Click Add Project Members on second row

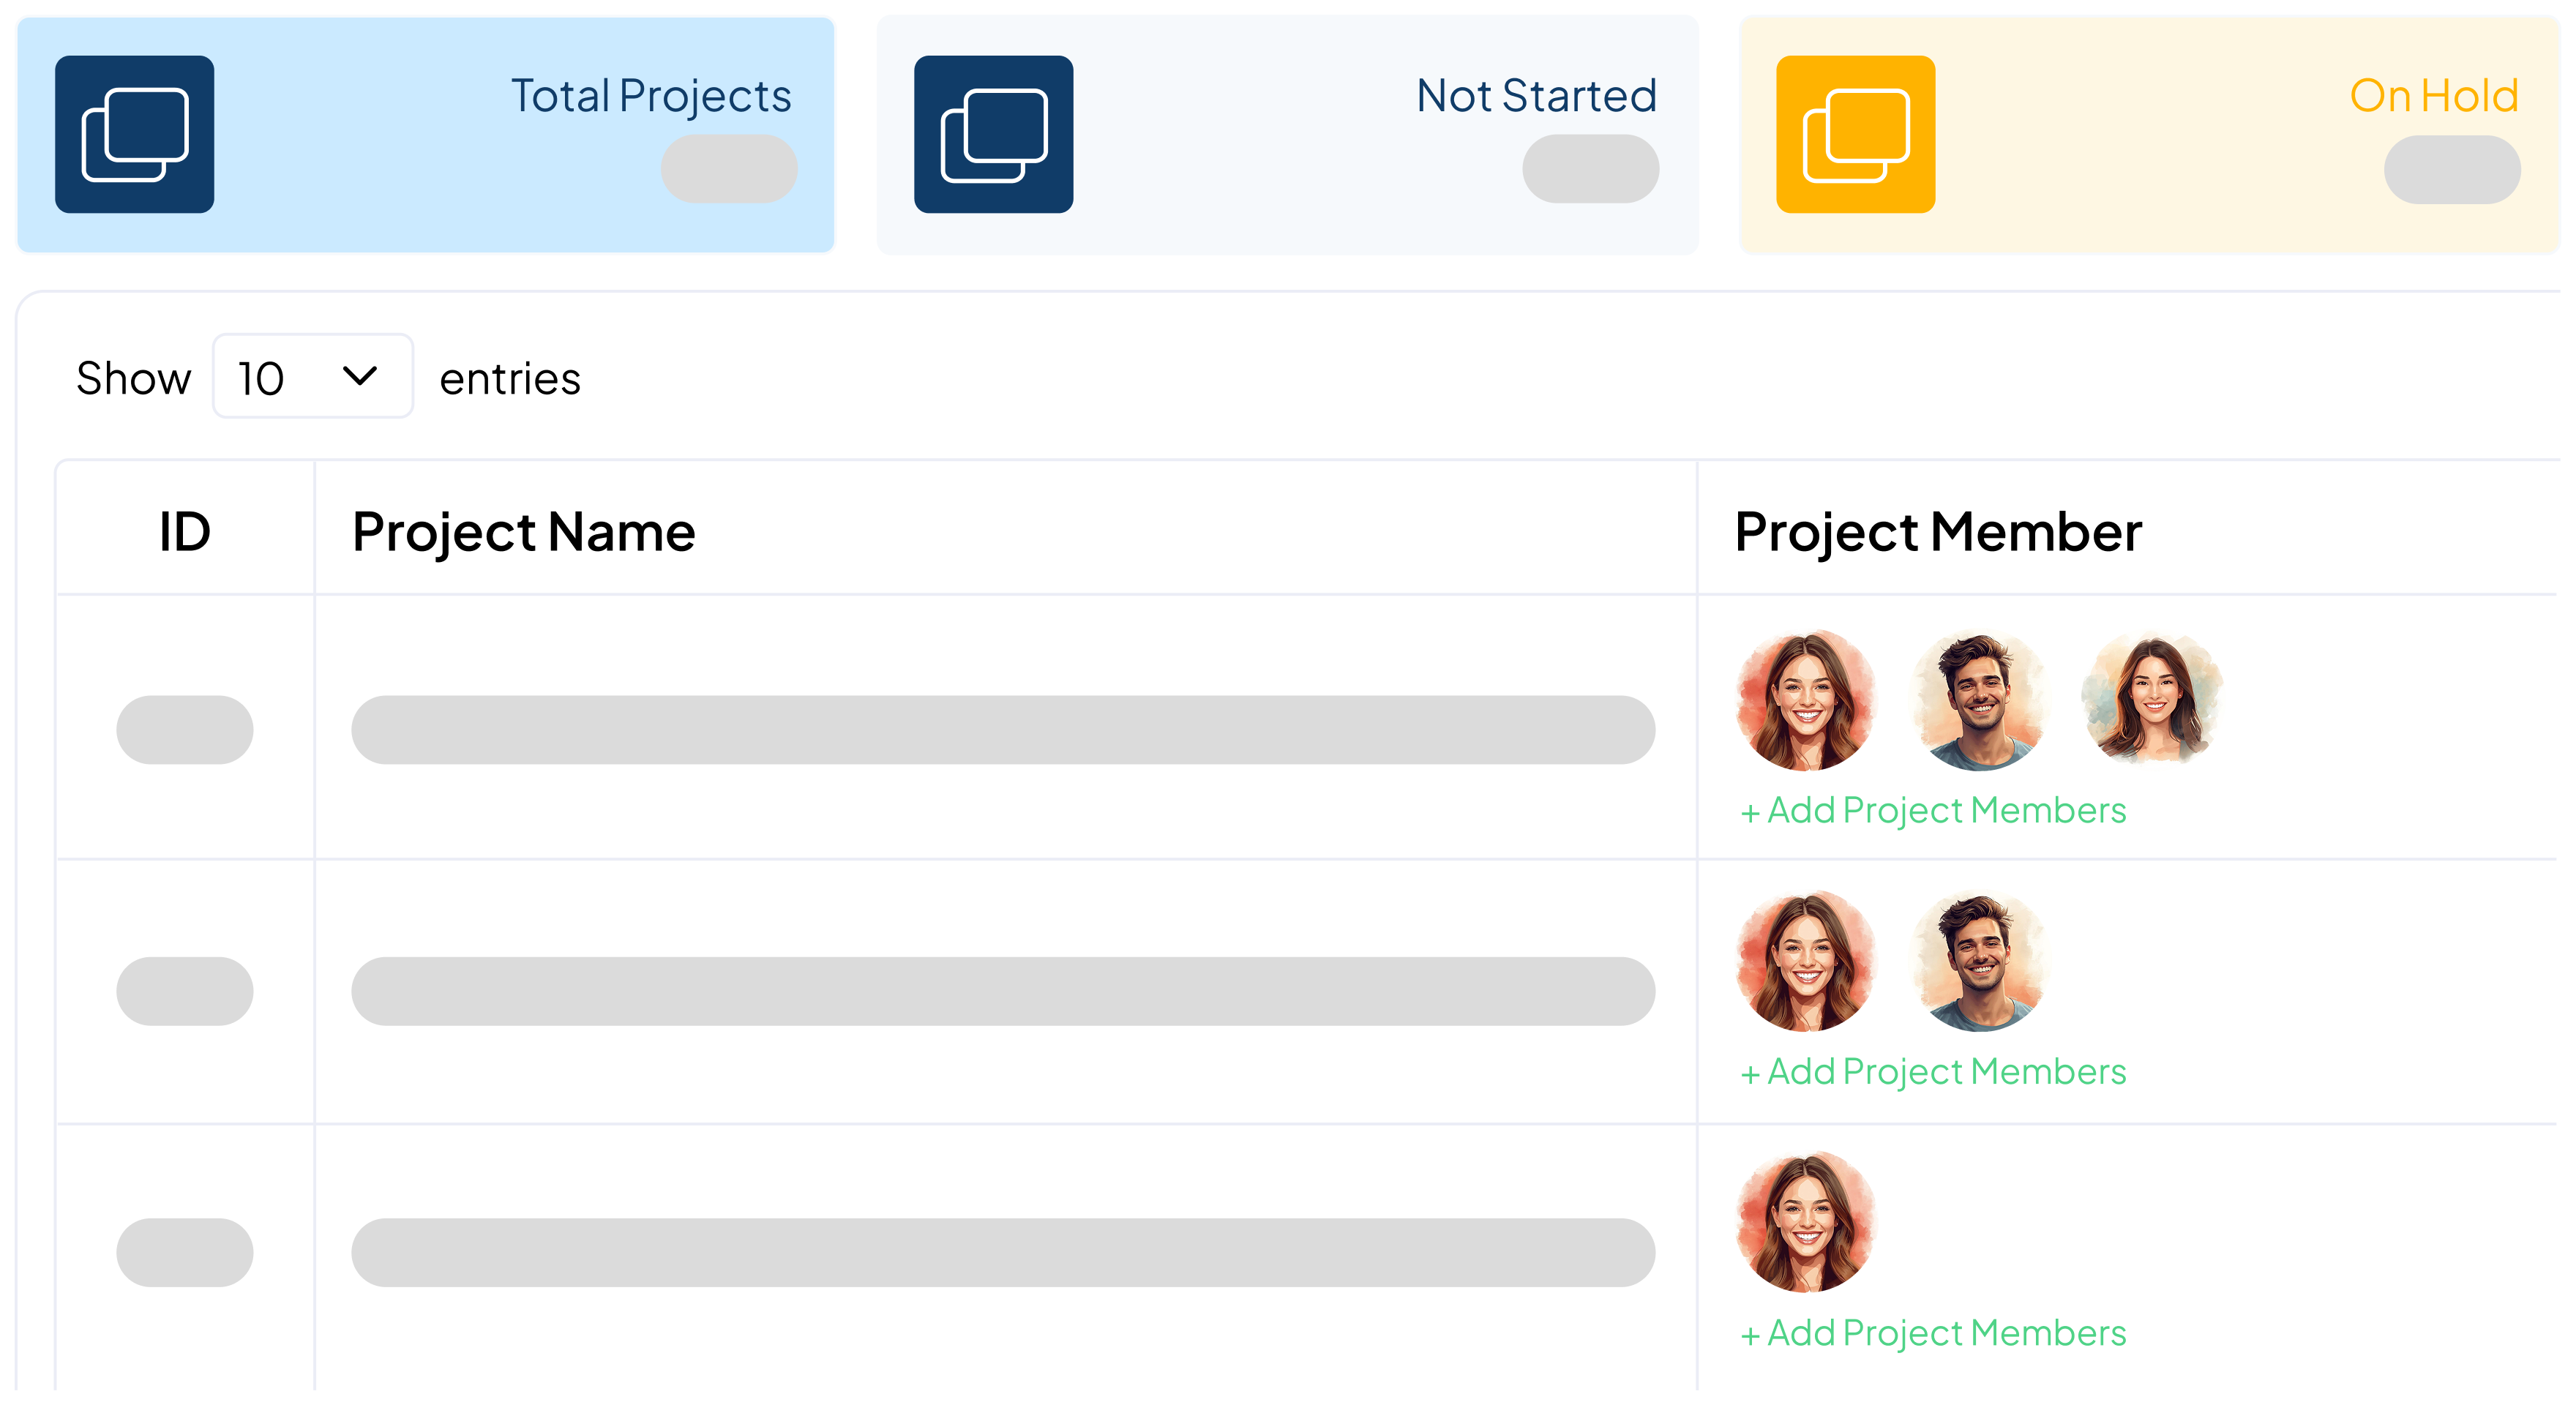[x=1933, y=1071]
